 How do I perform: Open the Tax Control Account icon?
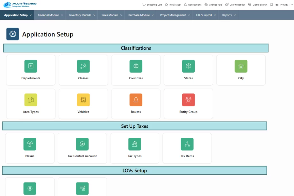[82, 144]
